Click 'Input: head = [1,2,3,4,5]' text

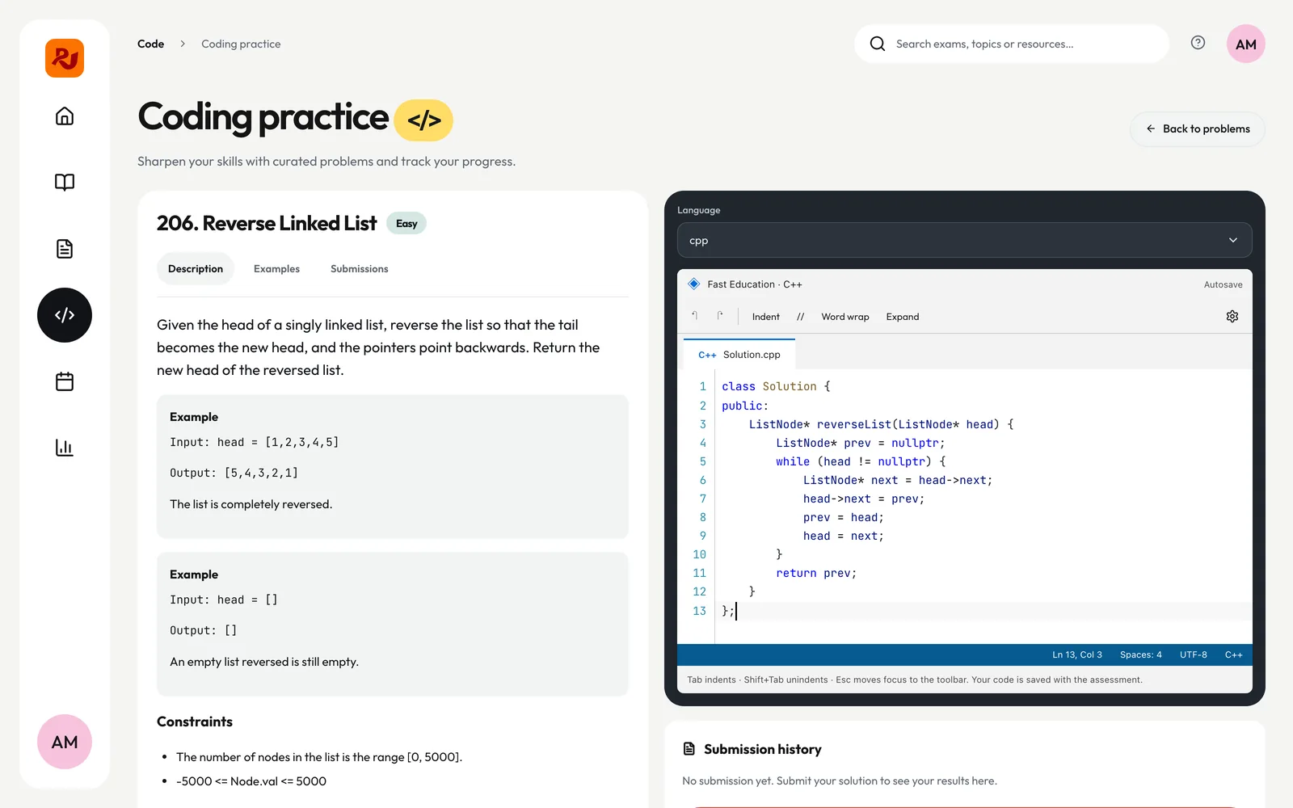255,442
